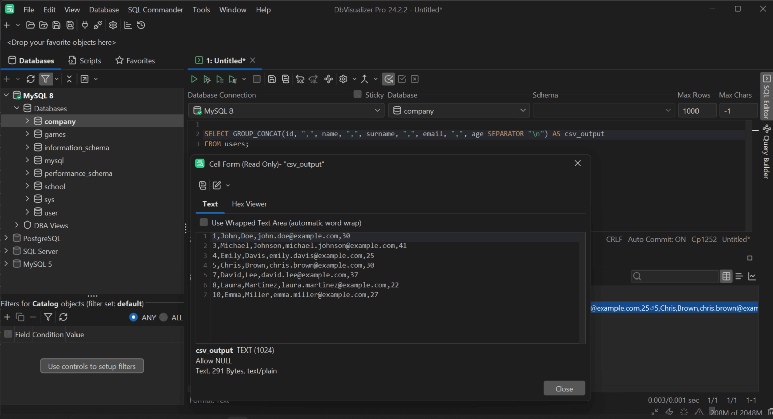
Task: Select the ALL filter radio button
Action: click(x=163, y=317)
